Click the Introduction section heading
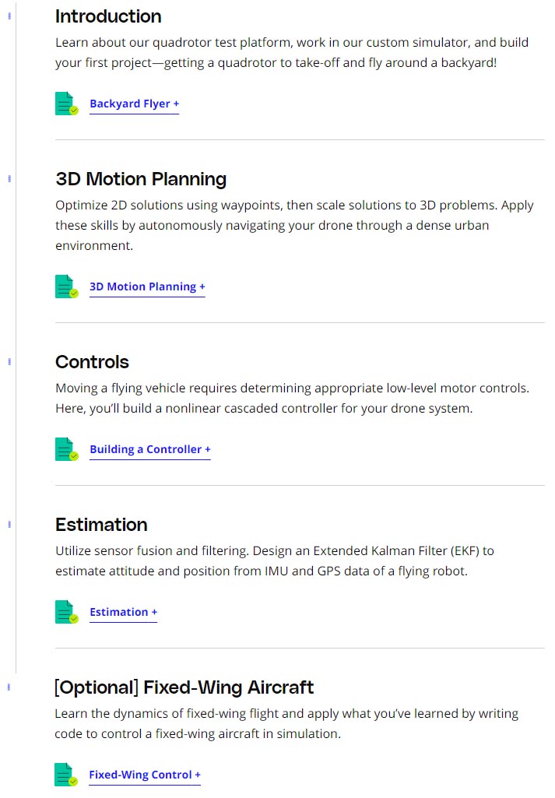The height and width of the screenshot is (798, 555). pyautogui.click(x=108, y=16)
